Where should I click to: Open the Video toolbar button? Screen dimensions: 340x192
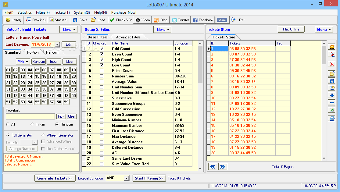pyautogui.click(x=143, y=20)
